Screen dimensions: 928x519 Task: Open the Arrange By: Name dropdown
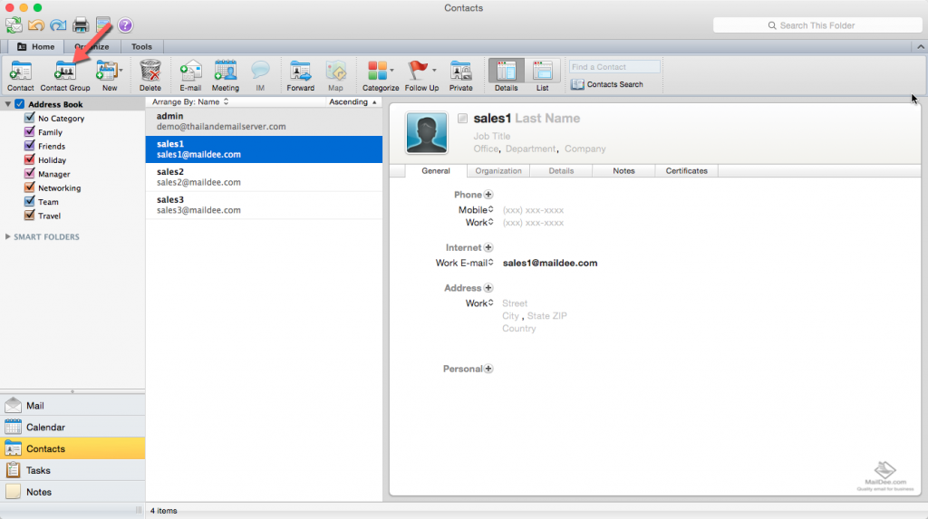[187, 102]
